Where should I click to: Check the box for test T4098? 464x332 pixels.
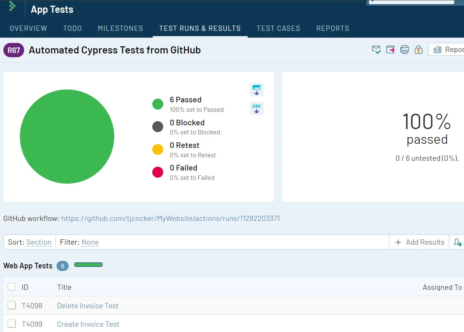click(x=12, y=306)
